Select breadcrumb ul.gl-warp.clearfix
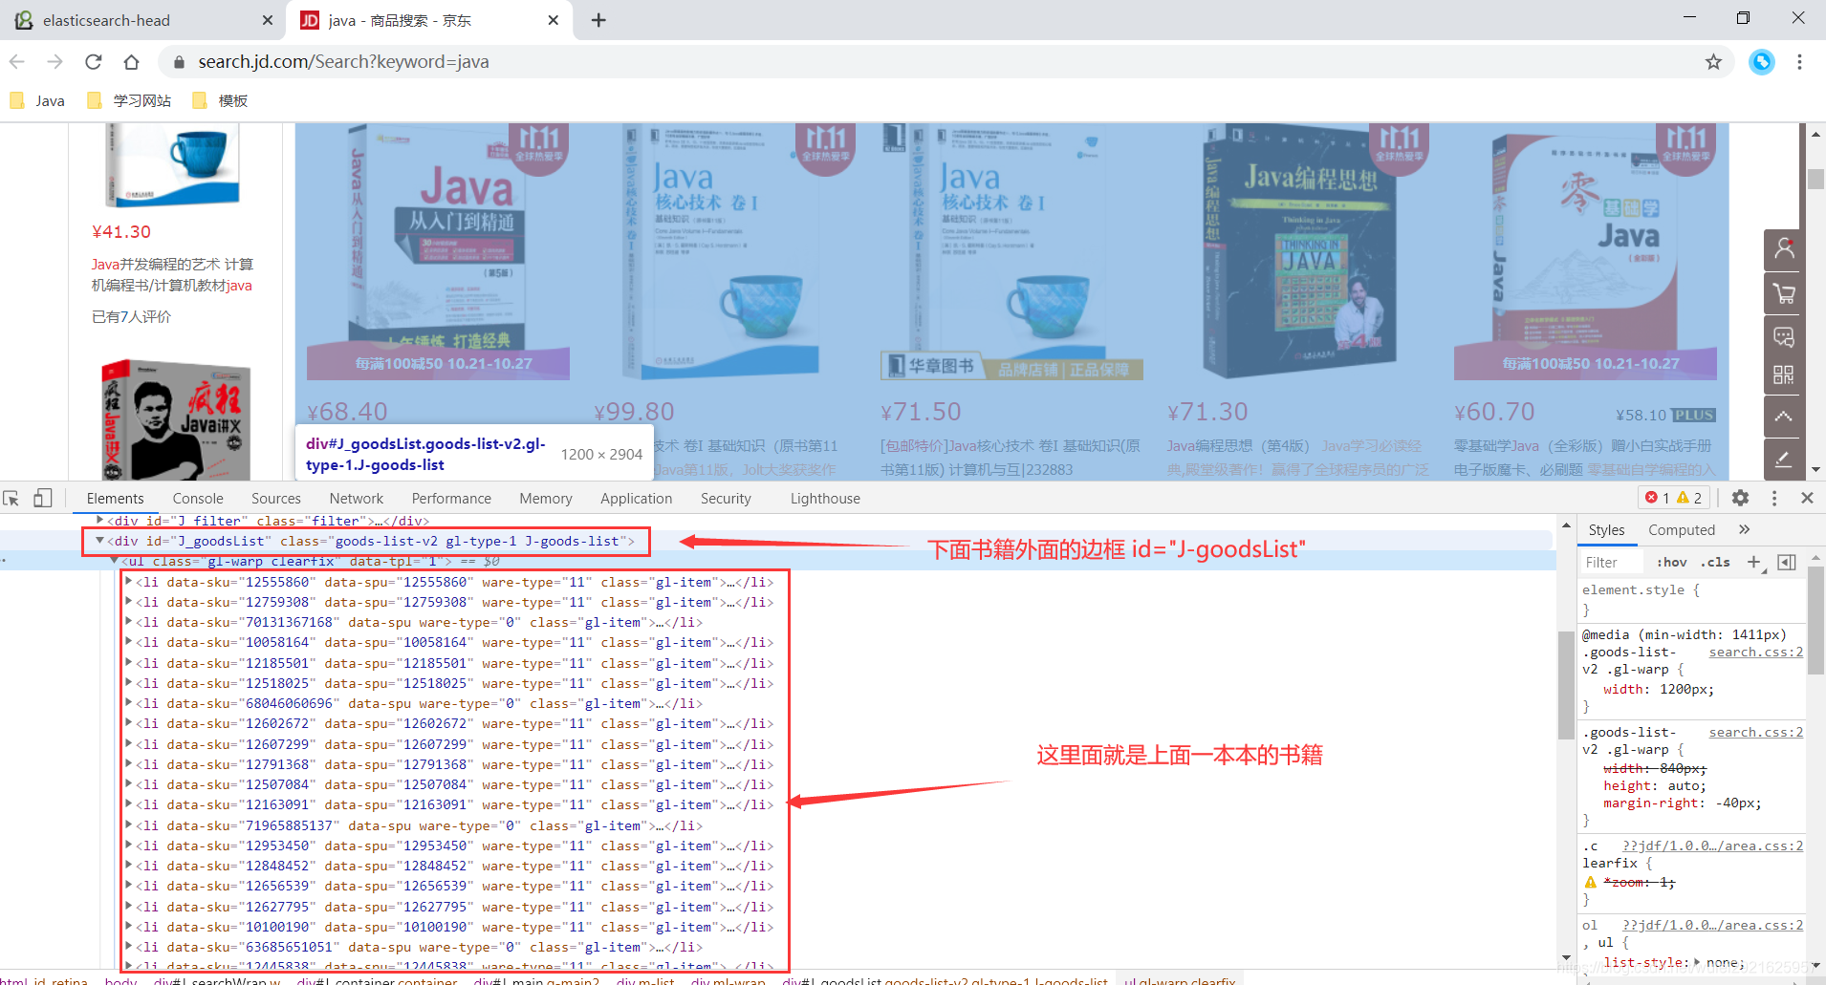 point(1180,980)
